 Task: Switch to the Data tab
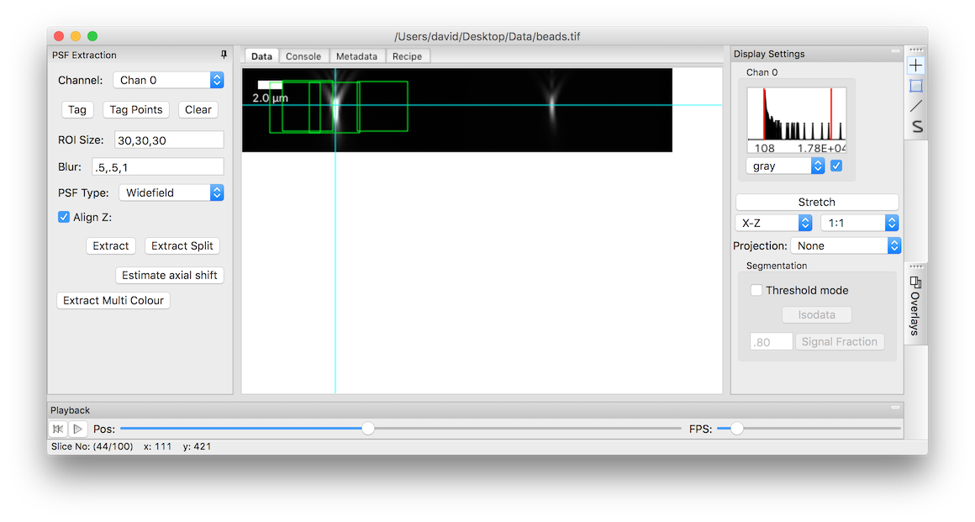pos(261,56)
